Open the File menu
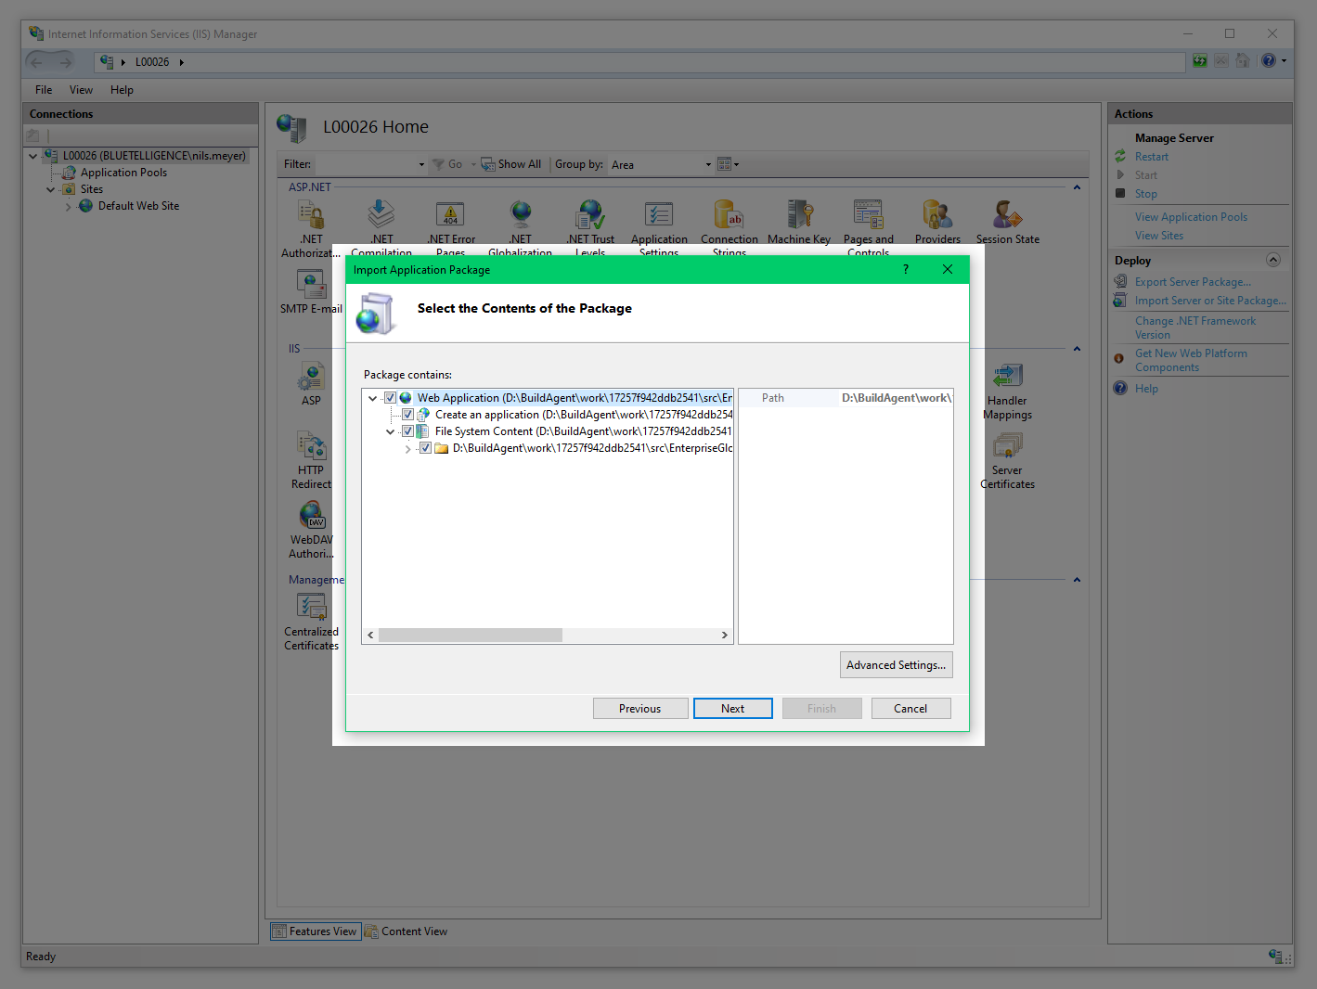The image size is (1317, 989). point(44,90)
